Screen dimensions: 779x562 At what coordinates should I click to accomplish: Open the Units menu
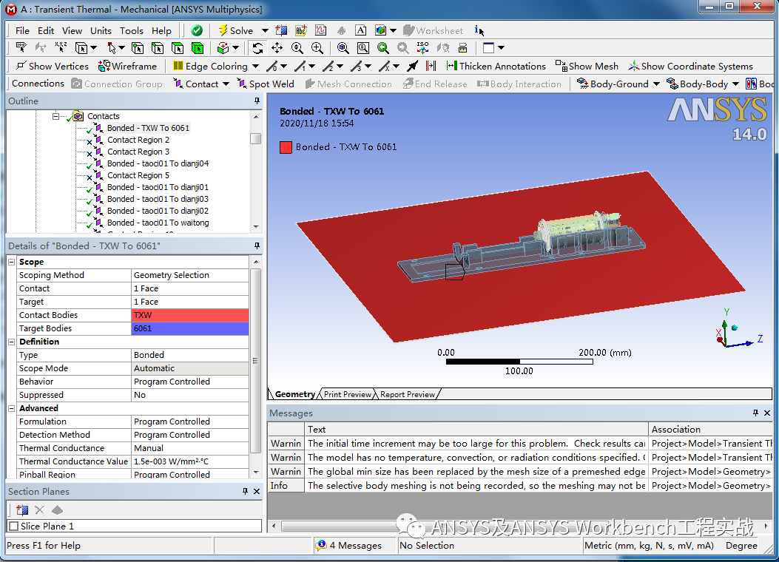101,31
